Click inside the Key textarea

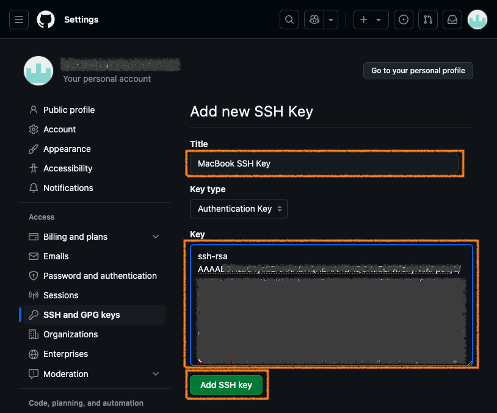(332, 305)
